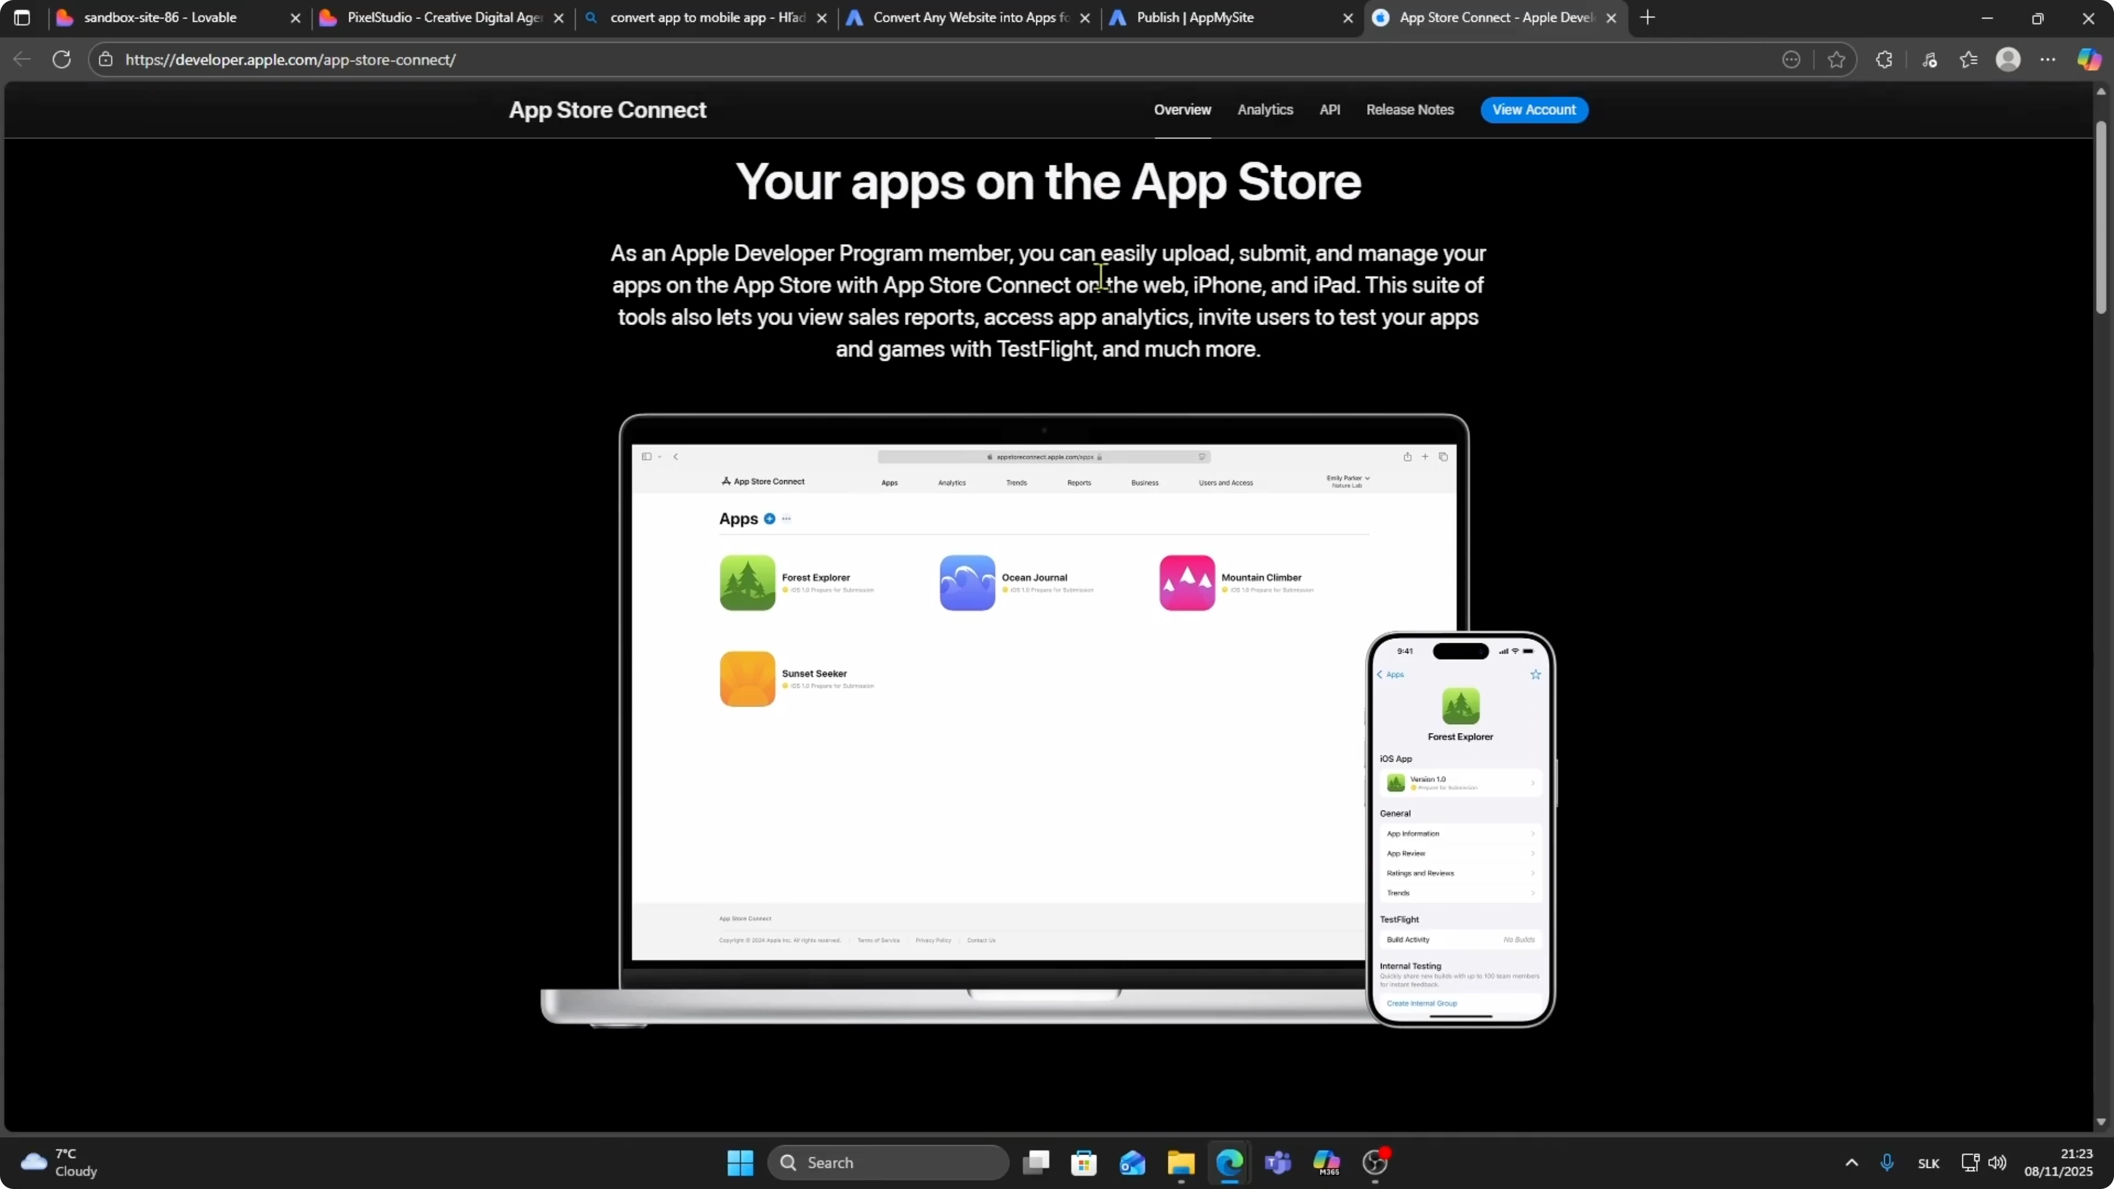Viewport: 2114px width, 1189px height.
Task: Open the recording app taskbar icon
Action: [x=1375, y=1162]
